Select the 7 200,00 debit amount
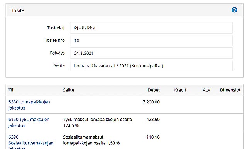This screenshot has height=149, width=247. tap(151, 102)
